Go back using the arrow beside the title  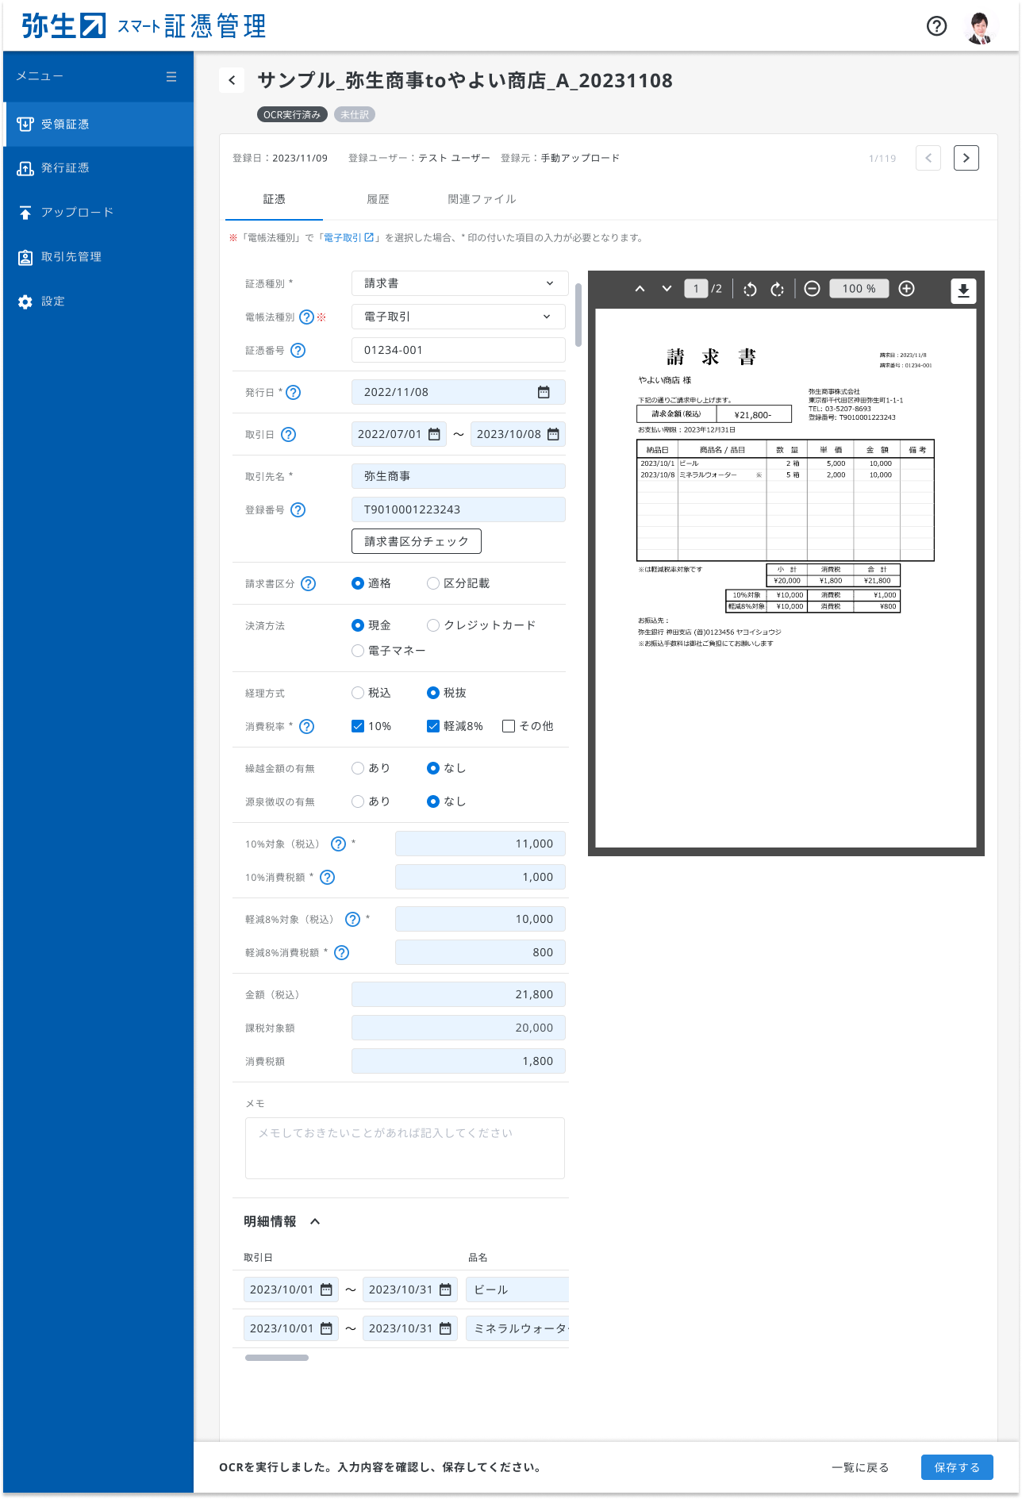pos(232,80)
